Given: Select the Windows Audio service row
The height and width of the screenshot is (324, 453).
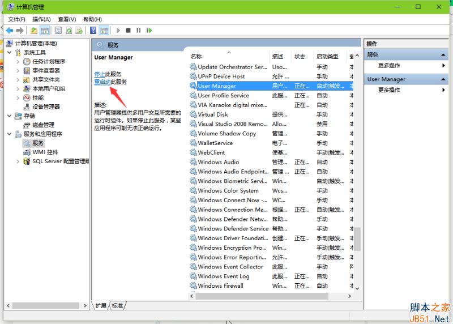Looking at the screenshot, I should click(x=271, y=162).
